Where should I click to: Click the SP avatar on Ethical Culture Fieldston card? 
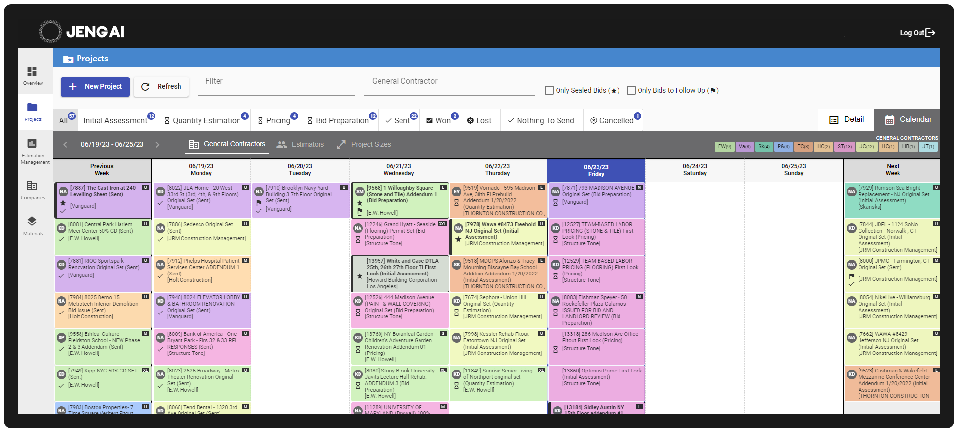tap(61, 338)
